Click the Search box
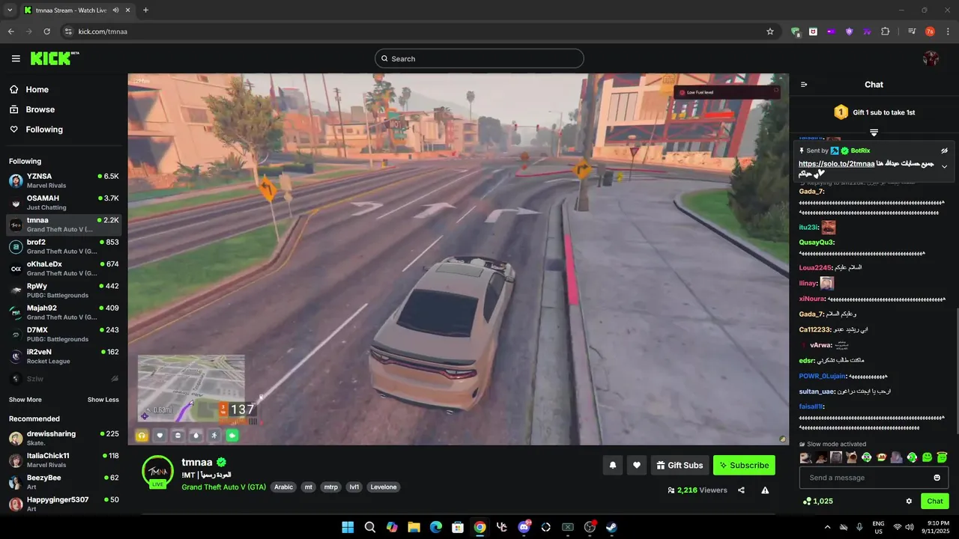Viewport: 959px width, 539px height. (479, 58)
